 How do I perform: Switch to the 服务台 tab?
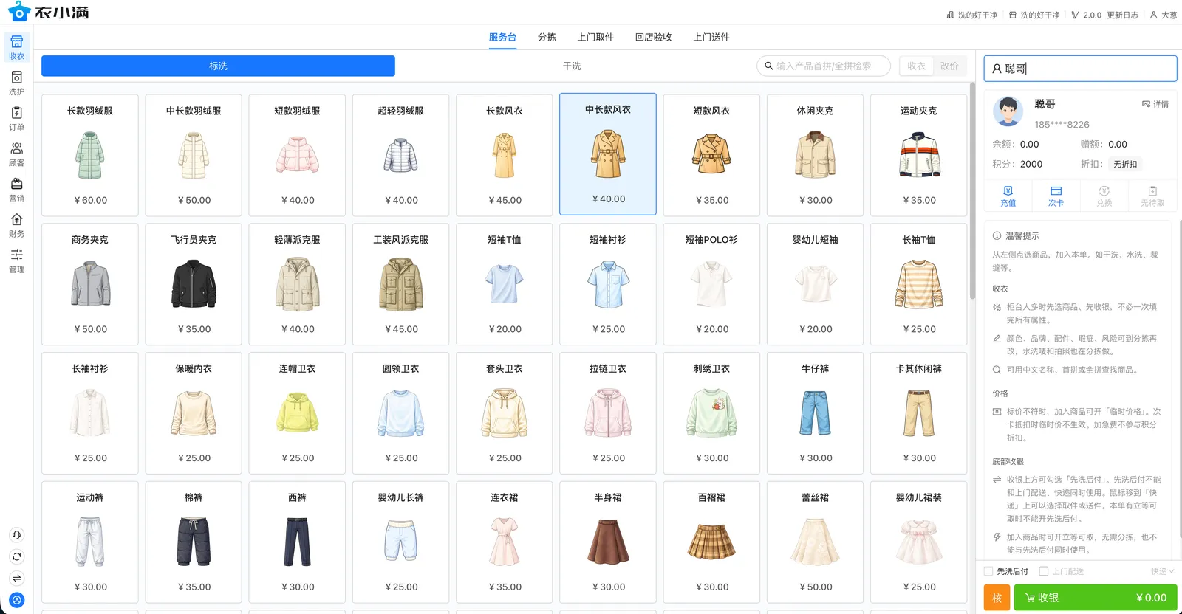502,37
